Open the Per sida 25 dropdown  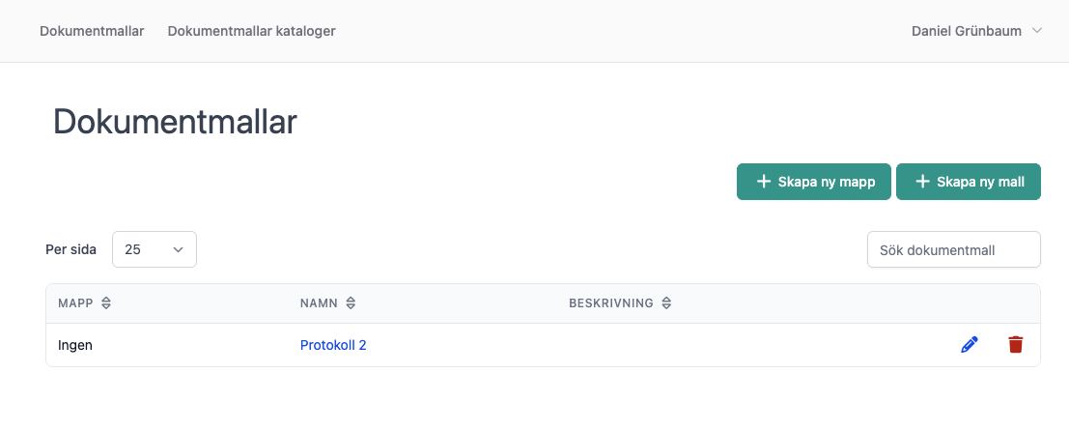(155, 249)
